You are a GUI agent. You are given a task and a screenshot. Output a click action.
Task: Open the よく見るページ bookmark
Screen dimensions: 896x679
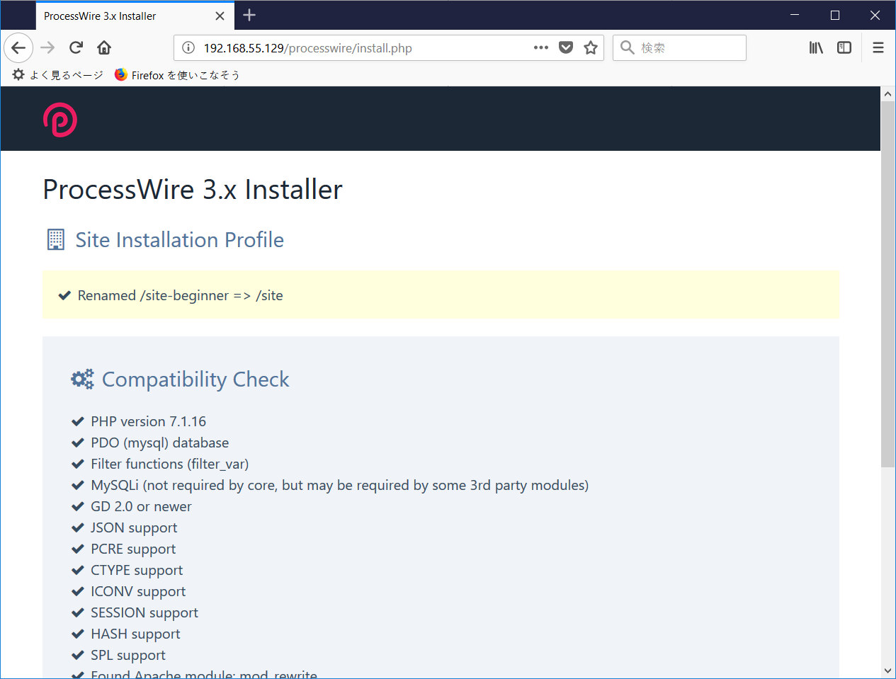point(56,74)
